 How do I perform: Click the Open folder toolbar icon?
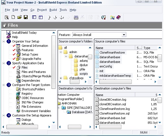pos(19,17)
